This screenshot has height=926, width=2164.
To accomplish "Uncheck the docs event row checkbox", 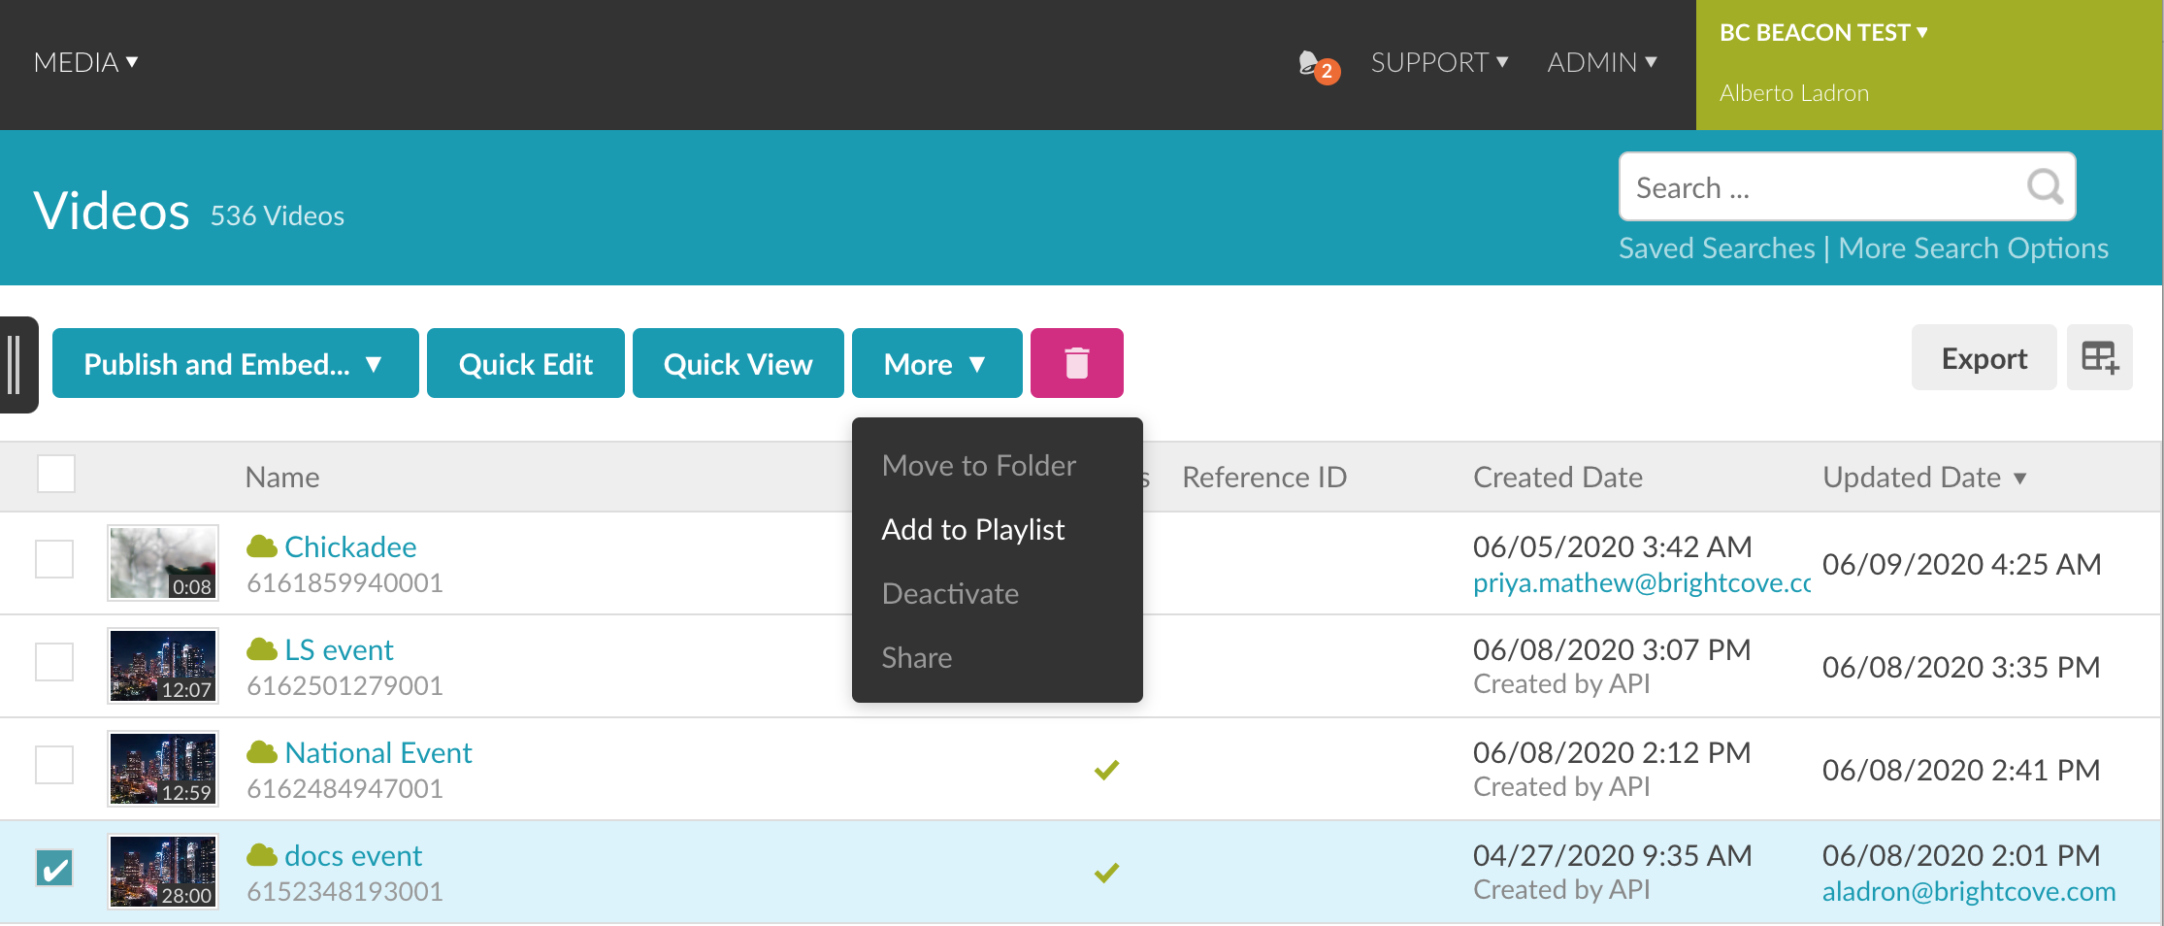I will pyautogui.click(x=54, y=868).
